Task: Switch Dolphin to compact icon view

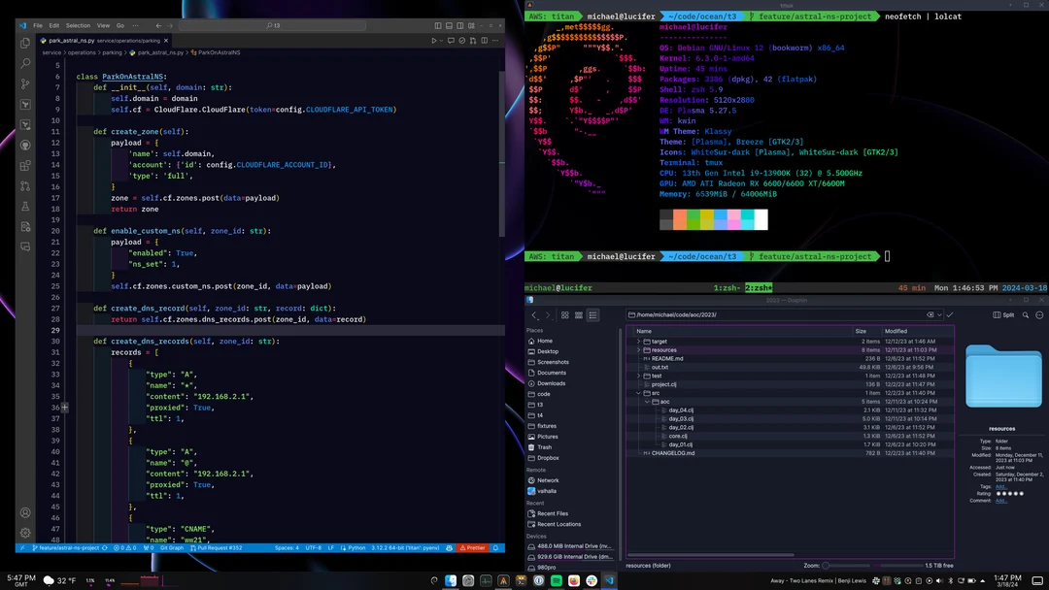Action: [579, 315]
